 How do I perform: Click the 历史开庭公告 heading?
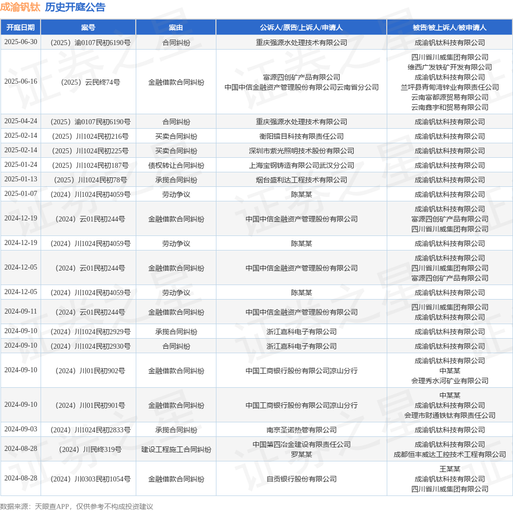(75, 7)
